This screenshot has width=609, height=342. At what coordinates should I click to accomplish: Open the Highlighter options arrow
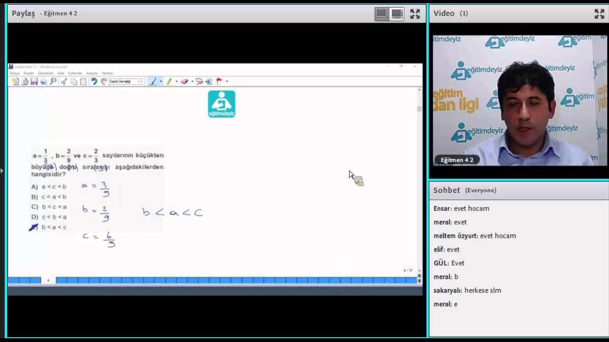tap(177, 82)
